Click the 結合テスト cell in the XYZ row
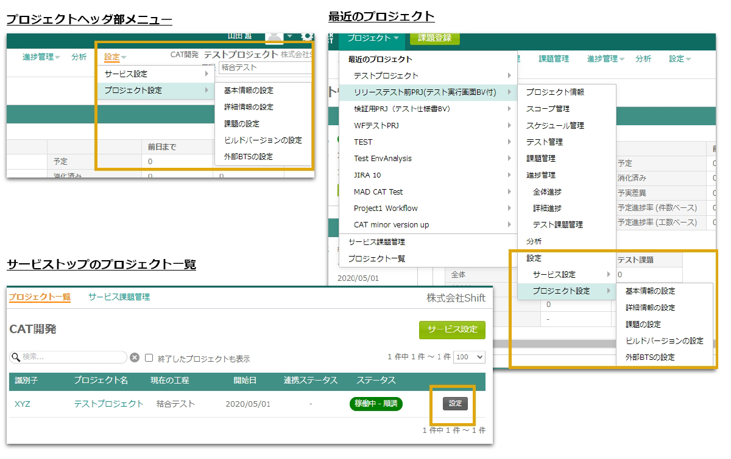Screen dimensions: 731x459 pyautogui.click(x=175, y=404)
